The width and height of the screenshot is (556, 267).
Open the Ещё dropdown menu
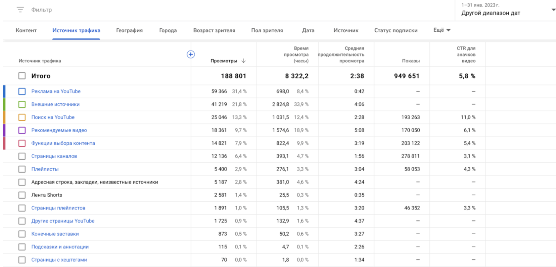coord(442,30)
